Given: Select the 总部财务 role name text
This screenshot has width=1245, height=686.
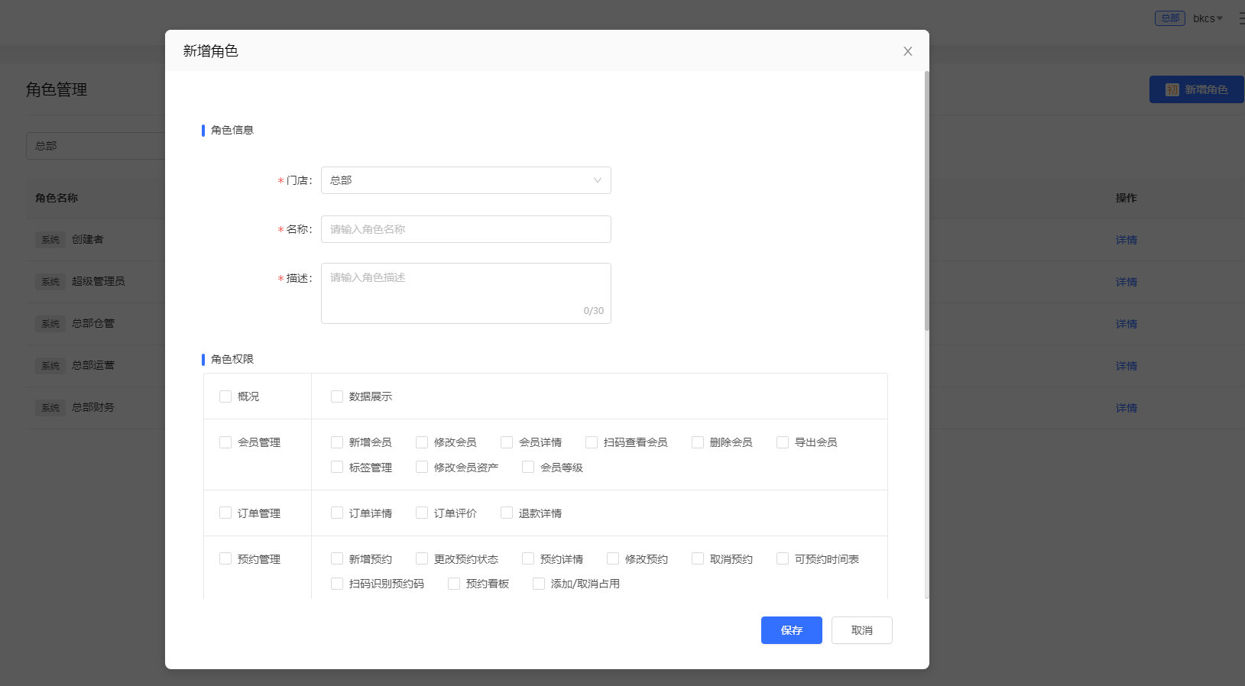Looking at the screenshot, I should click(93, 407).
